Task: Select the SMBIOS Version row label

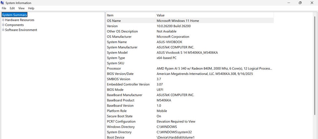Action: [x=119, y=79]
